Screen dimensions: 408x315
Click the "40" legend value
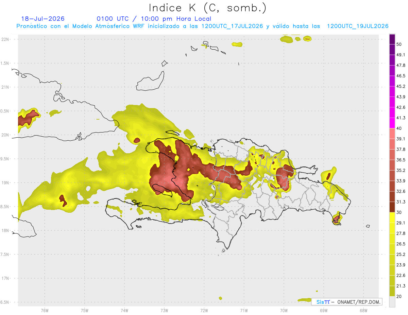[399, 128]
